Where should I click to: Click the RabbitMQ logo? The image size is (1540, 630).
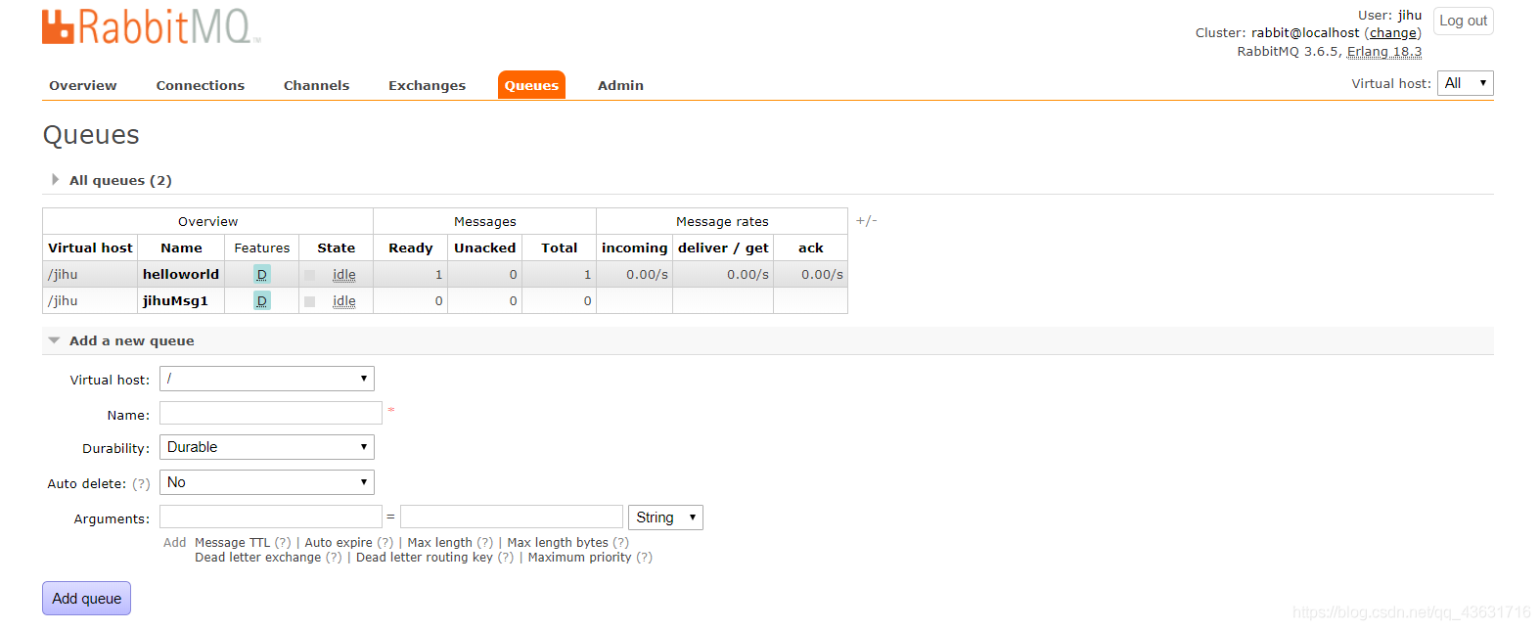coord(151,27)
